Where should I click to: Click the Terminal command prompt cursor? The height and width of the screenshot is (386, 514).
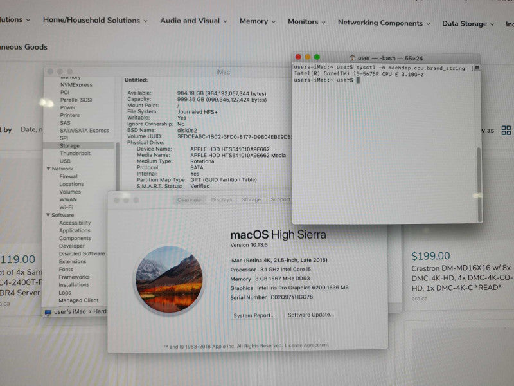click(358, 80)
